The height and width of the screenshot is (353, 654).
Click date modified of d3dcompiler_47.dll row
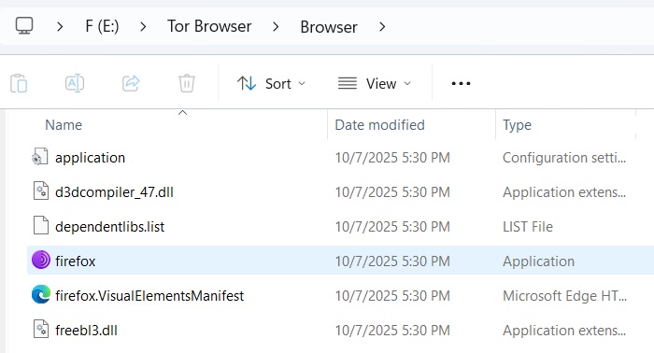(392, 192)
